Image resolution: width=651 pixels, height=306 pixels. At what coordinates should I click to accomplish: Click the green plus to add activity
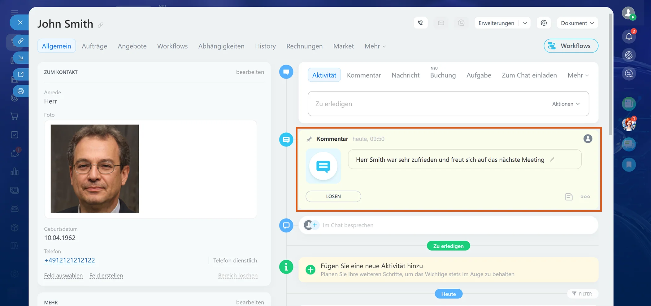pyautogui.click(x=310, y=270)
